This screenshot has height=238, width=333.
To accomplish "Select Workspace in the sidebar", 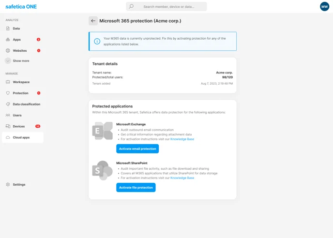I will tap(21, 82).
